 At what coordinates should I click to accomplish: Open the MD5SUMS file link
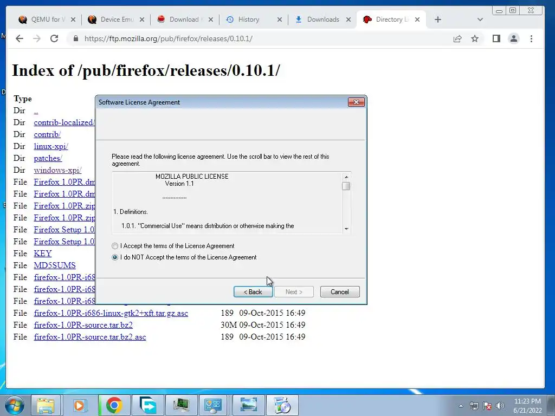click(55, 265)
